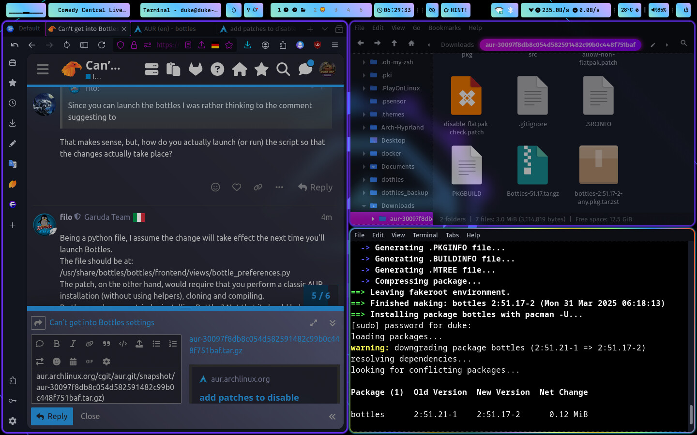Viewport: 697px width, 435px height.
Task: Open the Terminal menu in terminal window
Action: (x=425, y=235)
